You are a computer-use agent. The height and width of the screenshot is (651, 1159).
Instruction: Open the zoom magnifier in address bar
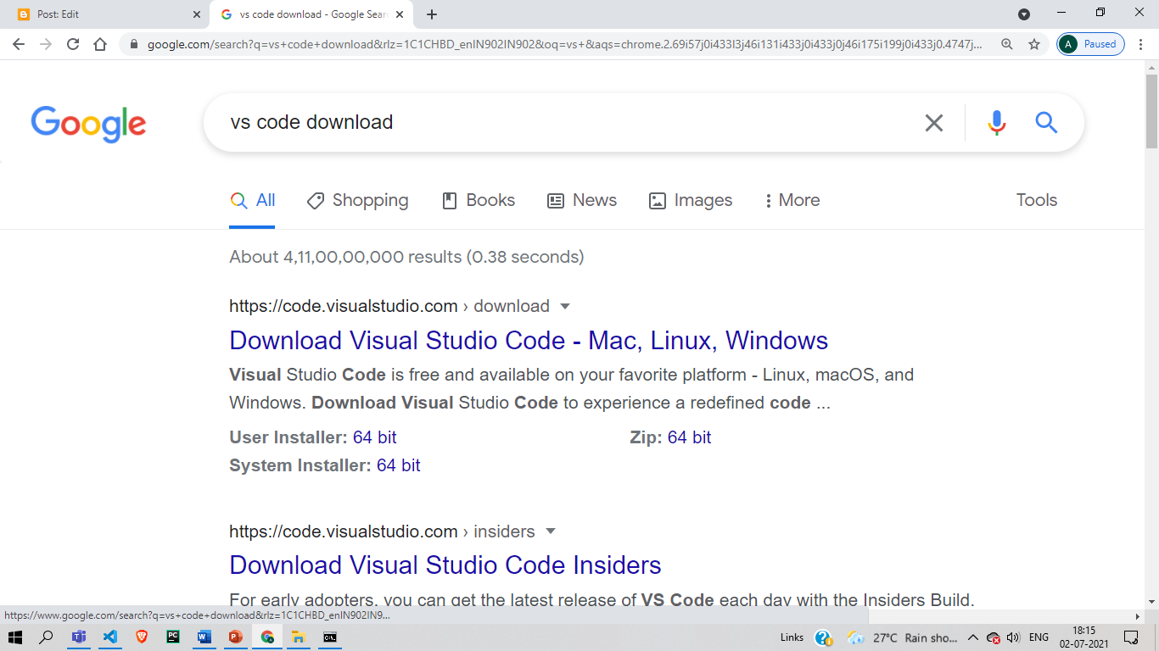tap(1007, 44)
